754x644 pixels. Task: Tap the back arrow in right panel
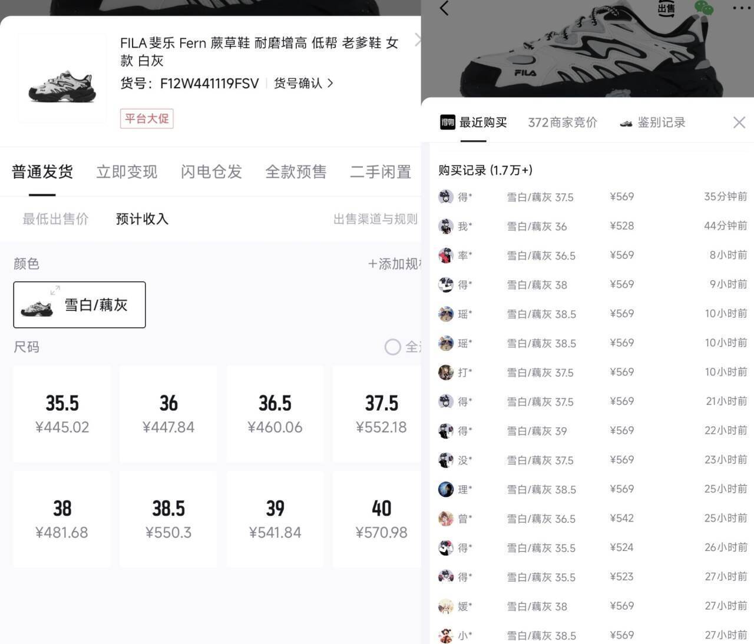click(x=444, y=8)
